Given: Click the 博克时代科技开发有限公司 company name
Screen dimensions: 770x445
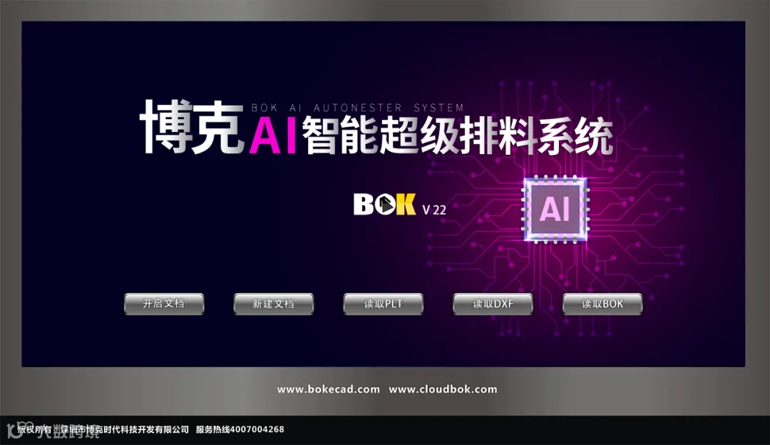Looking at the screenshot, I should pyautogui.click(x=137, y=429).
